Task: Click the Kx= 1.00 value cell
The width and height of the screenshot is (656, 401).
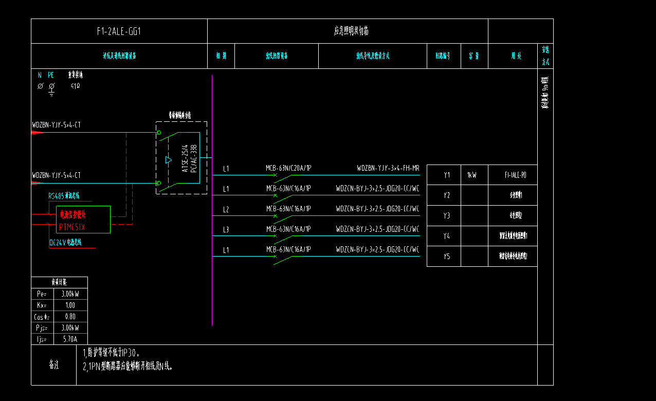Action: [x=71, y=305]
